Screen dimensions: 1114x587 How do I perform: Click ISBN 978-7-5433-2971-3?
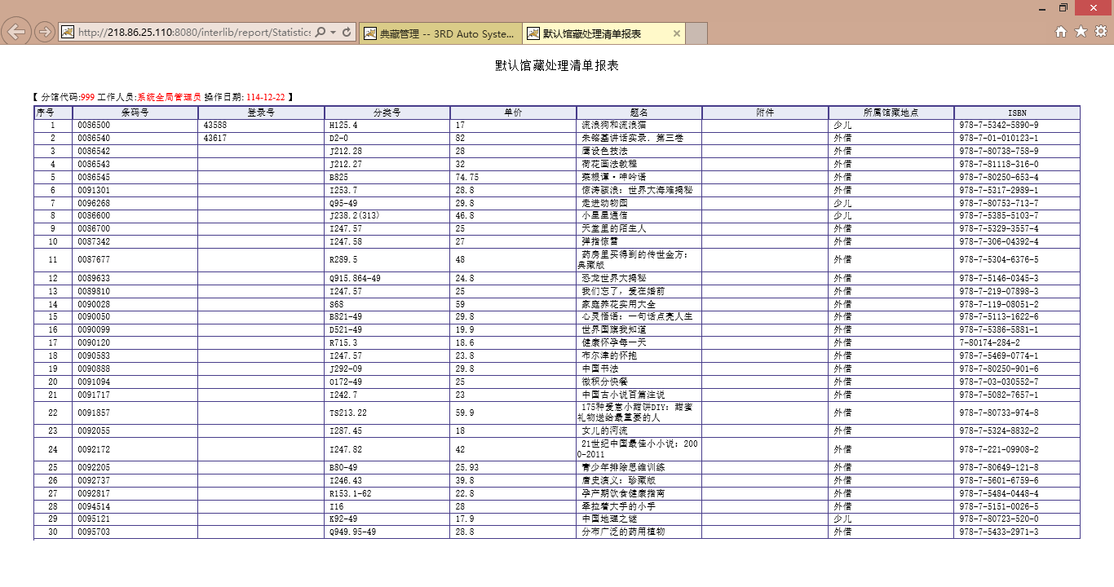[999, 532]
